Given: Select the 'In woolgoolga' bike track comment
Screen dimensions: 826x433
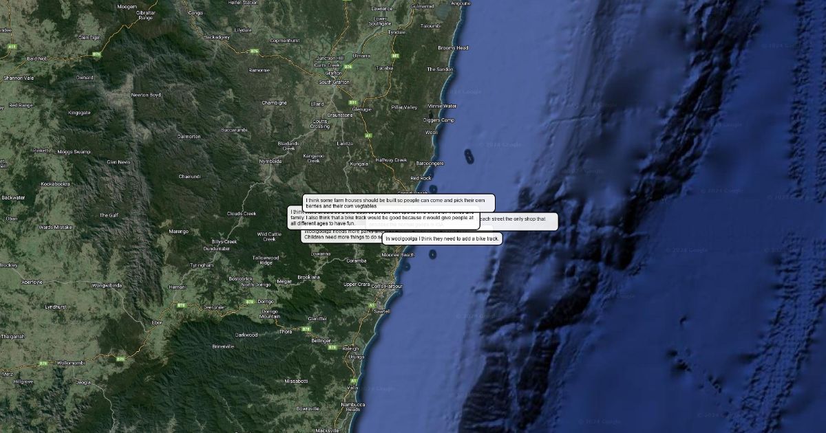Looking at the screenshot, I should (x=442, y=238).
